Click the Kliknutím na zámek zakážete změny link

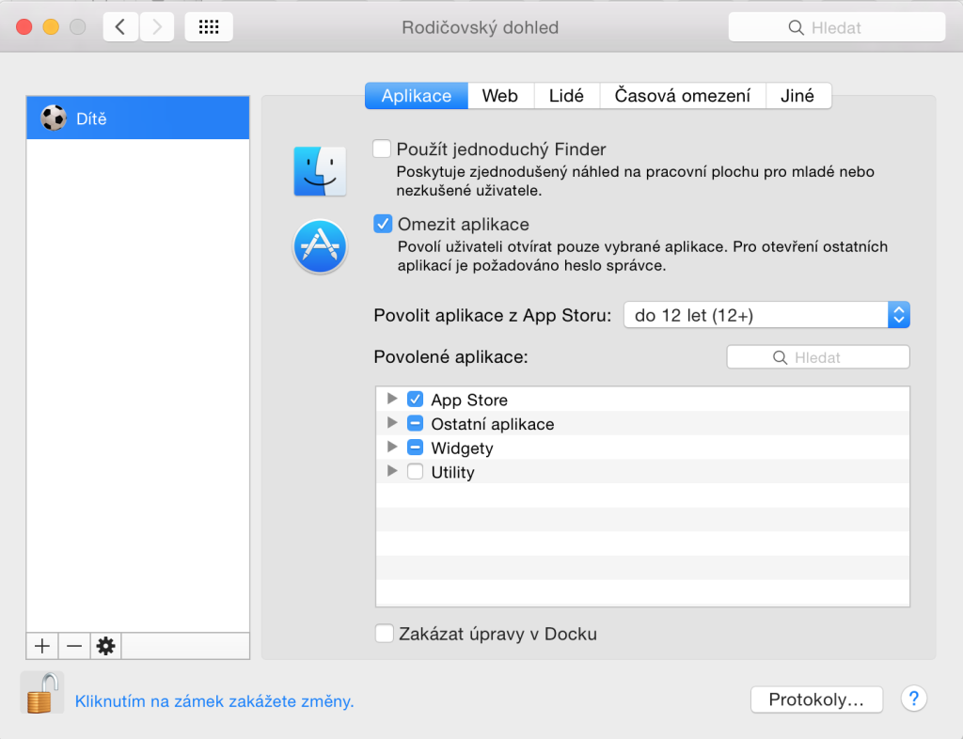214,701
